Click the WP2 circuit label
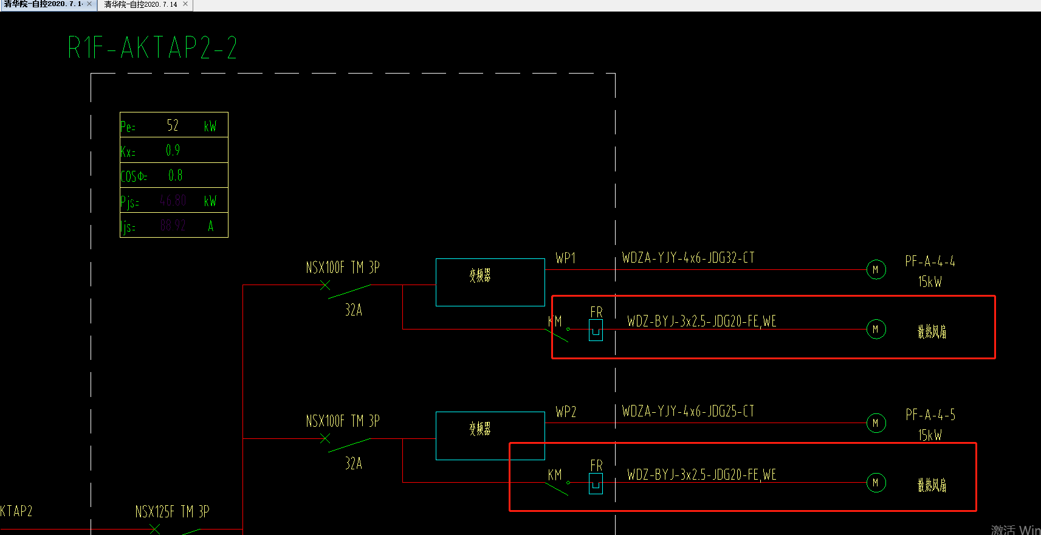Screen dimensions: 1041x535 pyautogui.click(x=566, y=412)
